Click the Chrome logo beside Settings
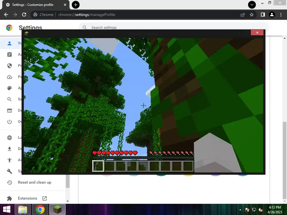This screenshot has height=215, width=287. pyautogui.click(x=9, y=28)
